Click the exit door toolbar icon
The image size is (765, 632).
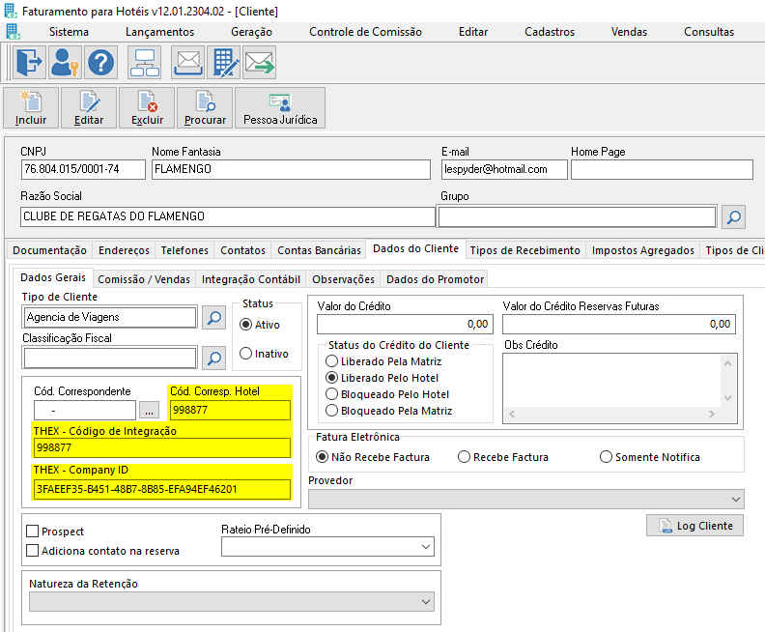[x=29, y=63]
